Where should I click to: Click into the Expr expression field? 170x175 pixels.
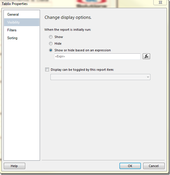[x=97, y=56]
